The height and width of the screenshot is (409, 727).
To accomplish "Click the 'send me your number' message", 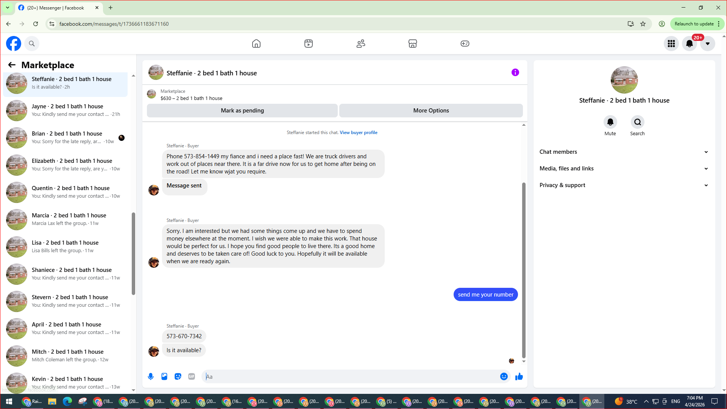I will tap(486, 295).
